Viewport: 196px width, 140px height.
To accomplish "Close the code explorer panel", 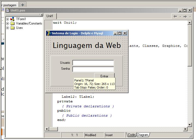I will (x=41, y=15).
